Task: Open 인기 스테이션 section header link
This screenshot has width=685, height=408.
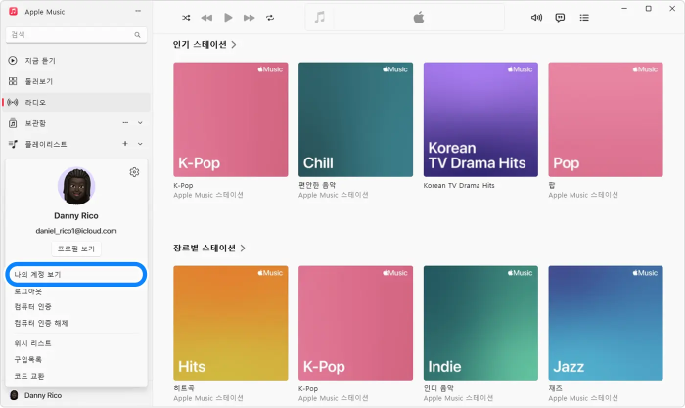Action: coord(205,45)
